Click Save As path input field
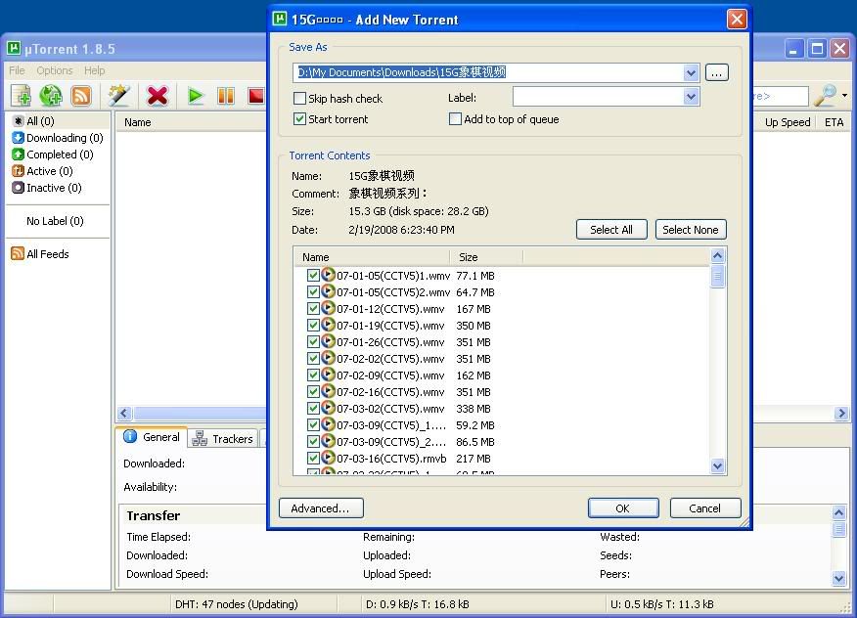This screenshot has height=618, width=857. click(489, 72)
